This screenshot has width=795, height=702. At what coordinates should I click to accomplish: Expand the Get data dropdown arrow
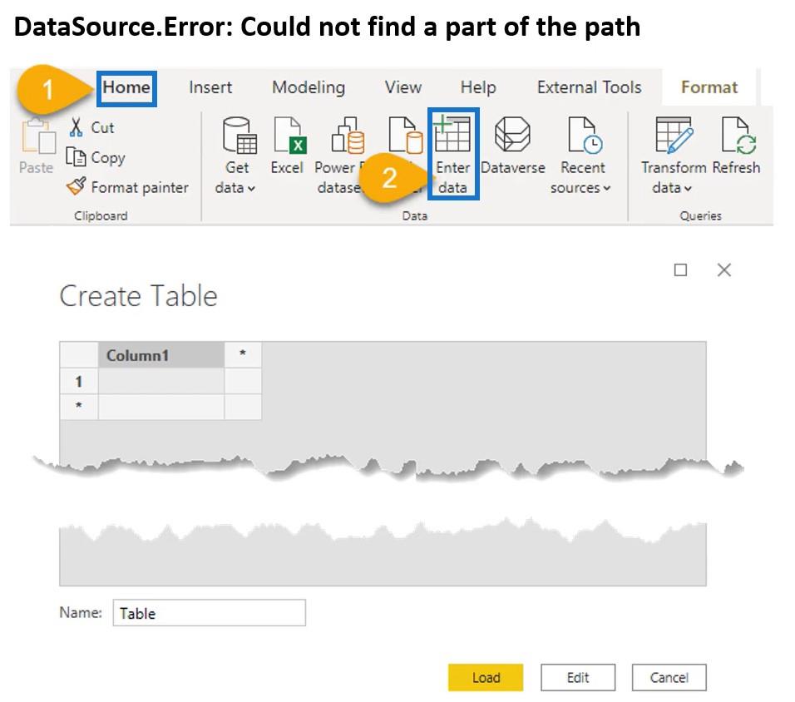click(251, 189)
